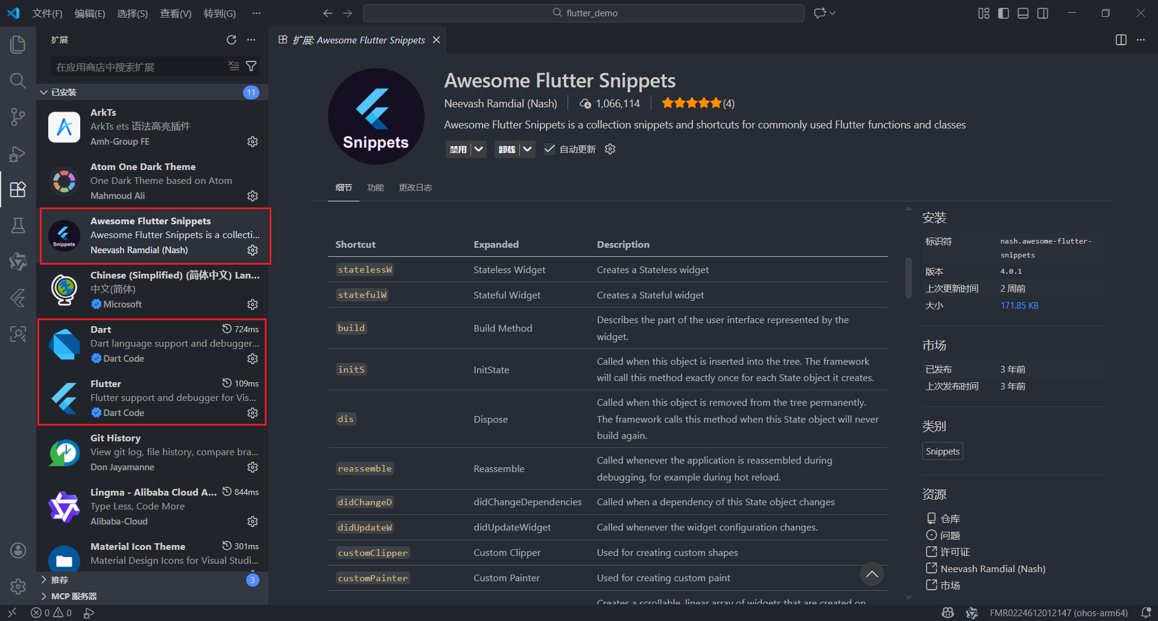Open the View menu

(176, 13)
